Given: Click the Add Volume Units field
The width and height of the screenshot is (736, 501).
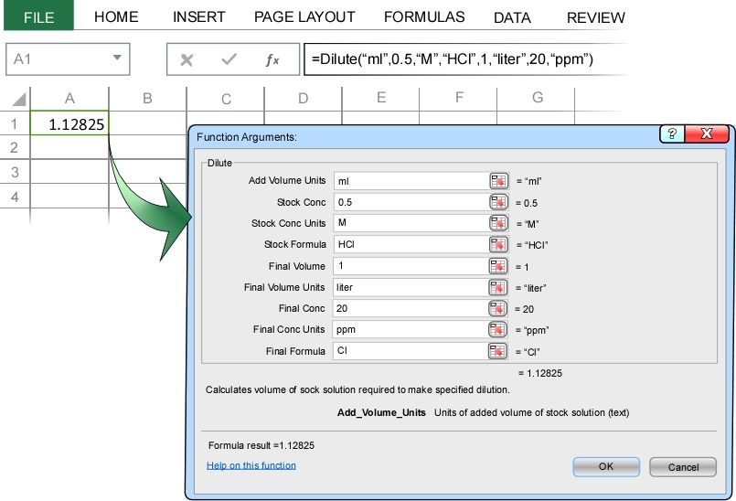Looking at the screenshot, I should point(411,181).
